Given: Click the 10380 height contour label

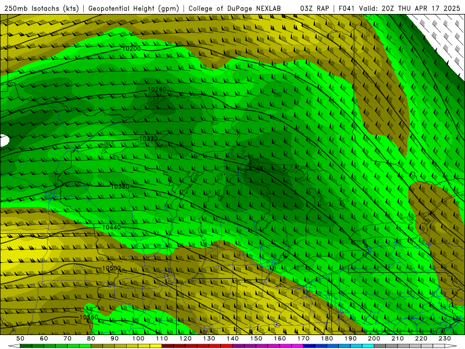Looking at the screenshot, I should (120, 186).
